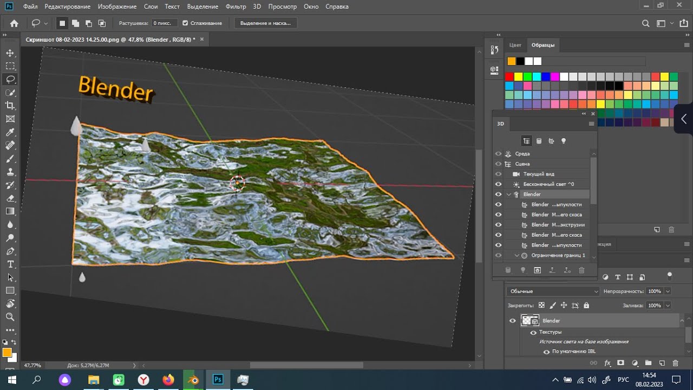Toggle visibility of Blender mesh in 3D panel
The image size is (693, 390).
click(x=499, y=194)
